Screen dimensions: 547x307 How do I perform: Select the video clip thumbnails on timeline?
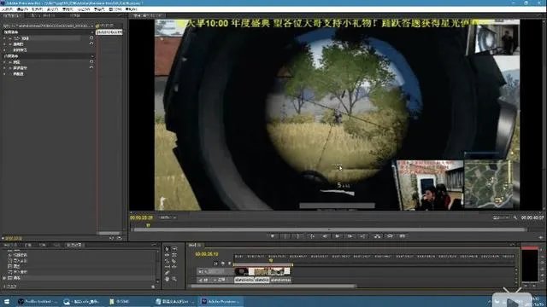pyautogui.click(x=263, y=271)
